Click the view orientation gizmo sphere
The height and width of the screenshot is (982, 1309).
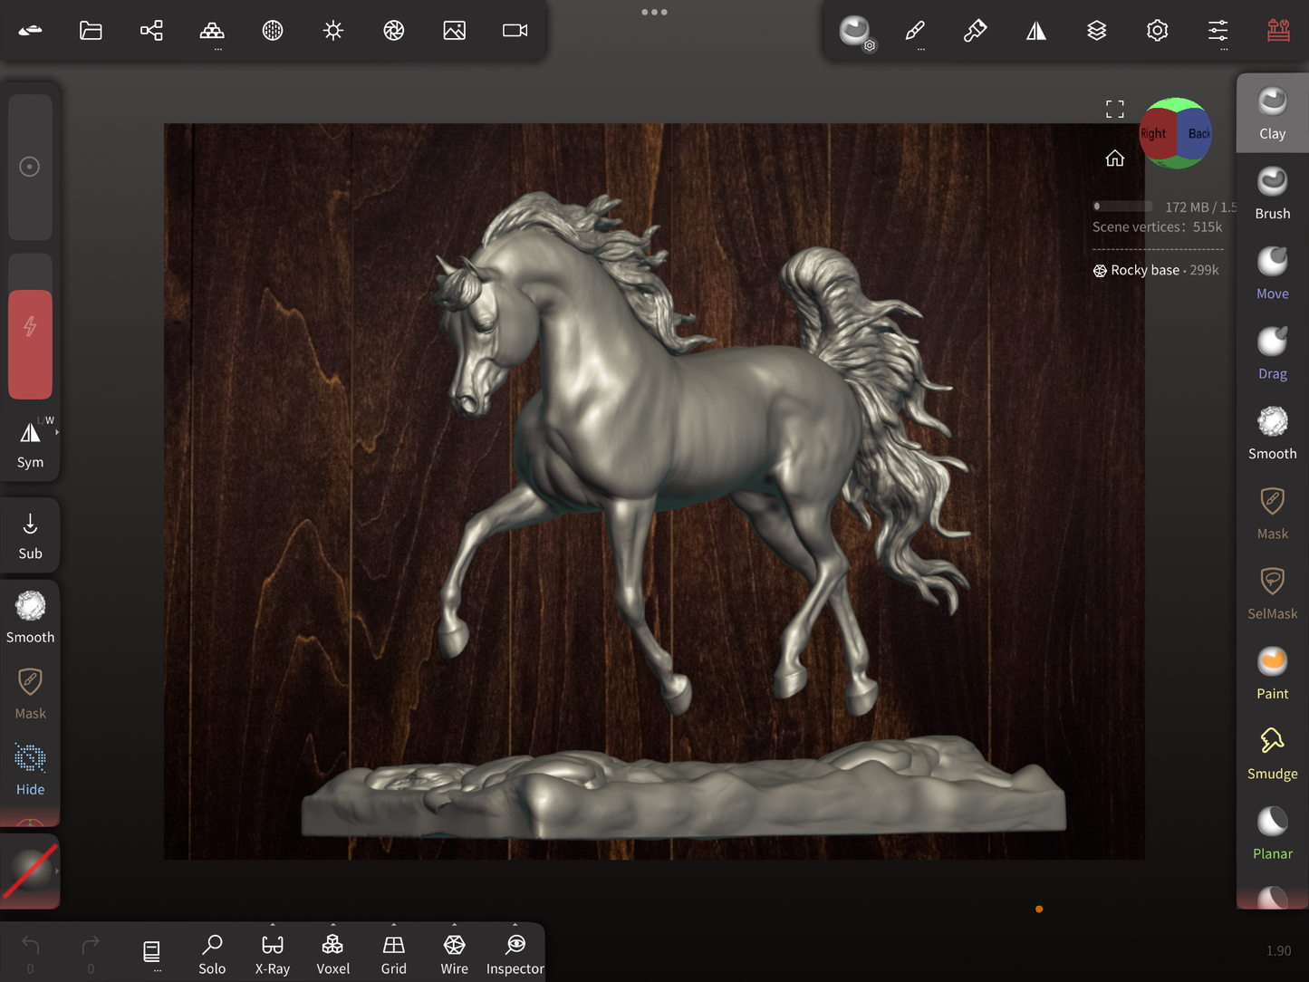1176,133
